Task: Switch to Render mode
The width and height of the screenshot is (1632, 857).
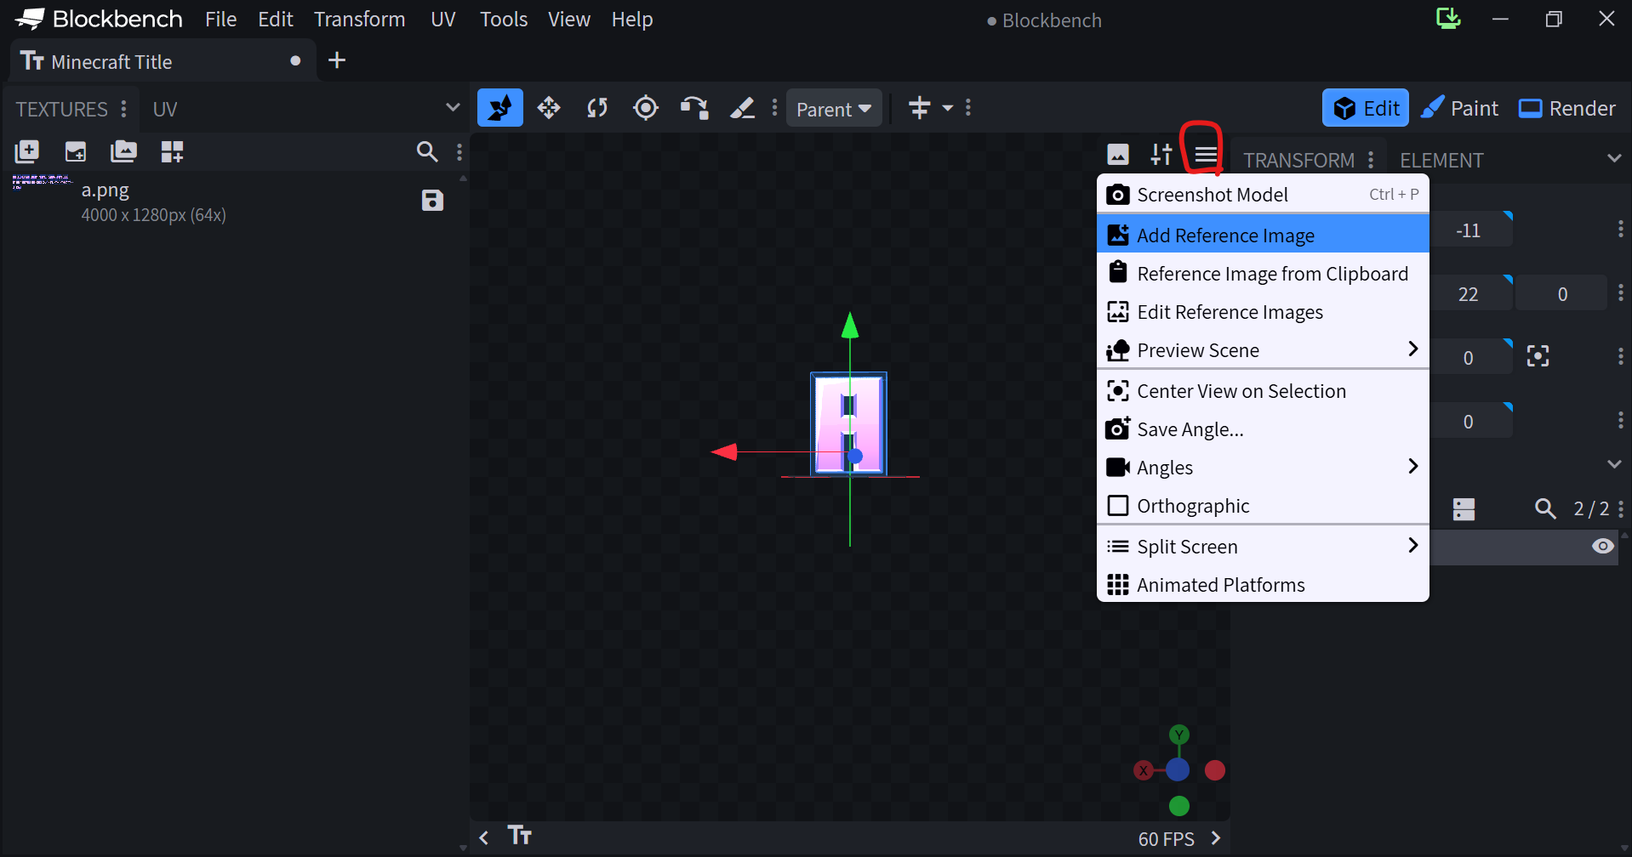Action: coord(1566,108)
